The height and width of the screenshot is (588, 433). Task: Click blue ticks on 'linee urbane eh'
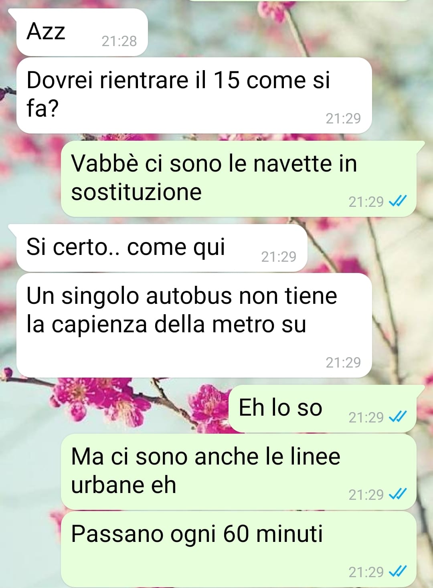click(398, 495)
